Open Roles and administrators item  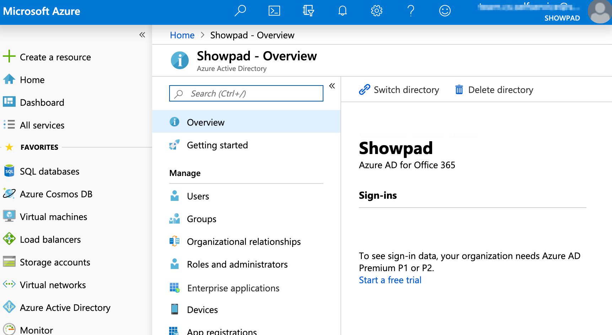click(x=237, y=264)
